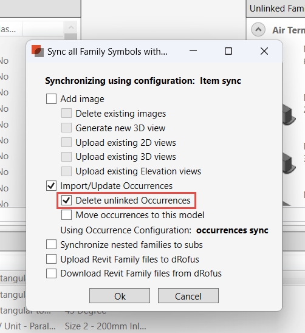Tick Synchronize nested families to subs
Image resolution: width=305 pixels, height=333 pixels.
[x=51, y=244]
